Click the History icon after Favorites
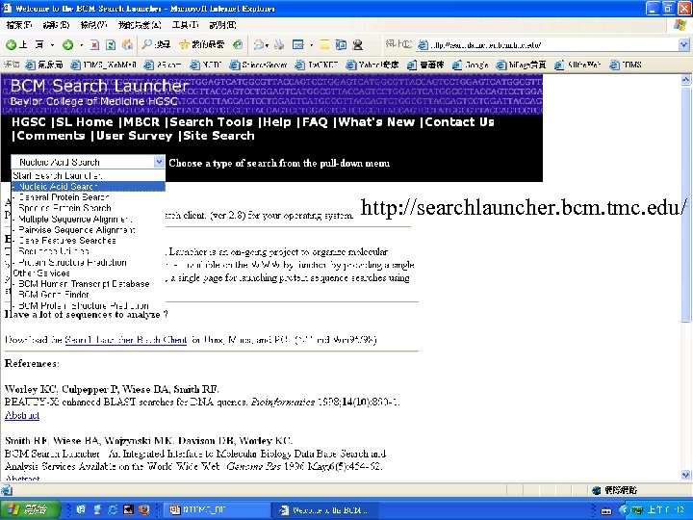Image resolution: width=693 pixels, height=520 pixels. coord(238,44)
